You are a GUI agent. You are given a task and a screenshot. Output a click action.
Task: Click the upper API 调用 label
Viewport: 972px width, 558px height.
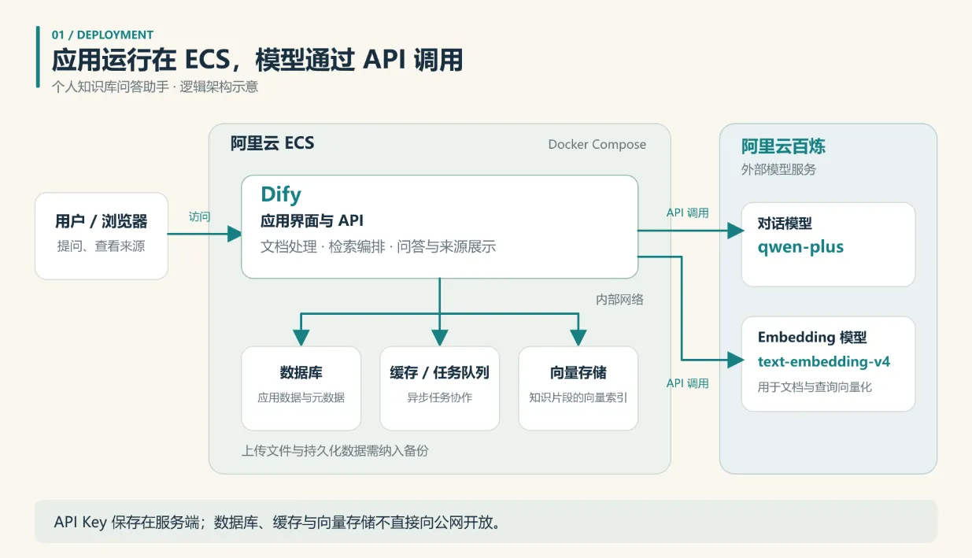click(x=687, y=212)
